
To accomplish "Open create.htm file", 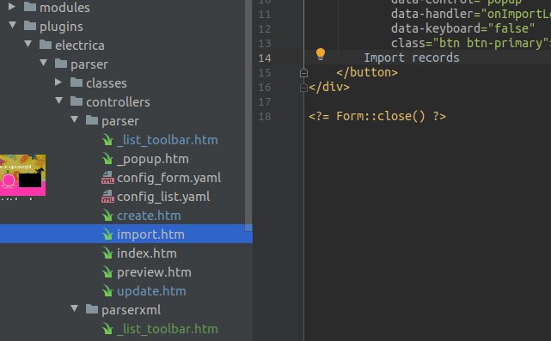I will tap(149, 216).
